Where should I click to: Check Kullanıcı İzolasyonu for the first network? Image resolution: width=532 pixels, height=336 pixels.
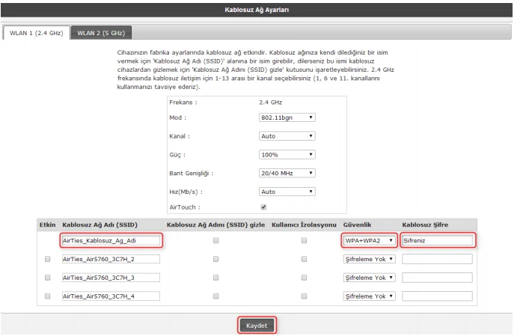(304, 241)
